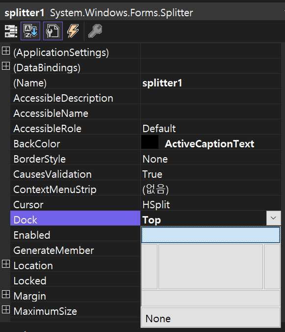Expand the (ApplicationSettings) node
Viewport: 285px width, 332px height.
[x=6, y=51]
